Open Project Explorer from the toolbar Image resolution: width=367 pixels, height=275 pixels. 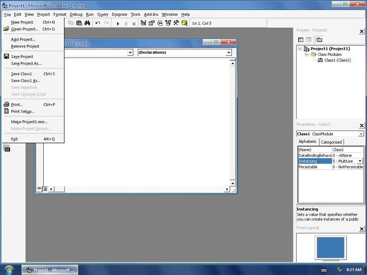[x=143, y=23]
